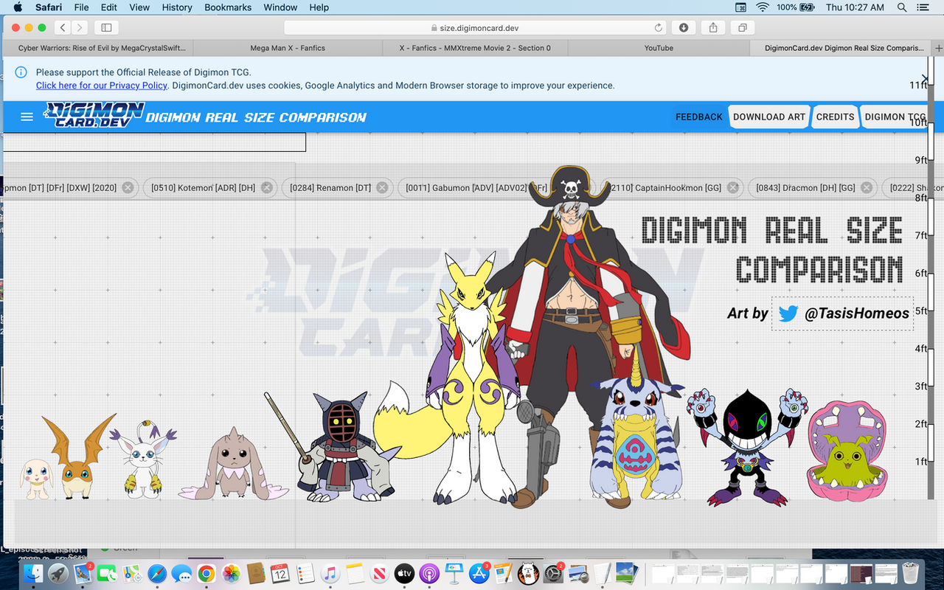Viewport: 944px width, 590px height.
Task: Go back with Safari's back arrow
Action: pyautogui.click(x=63, y=27)
